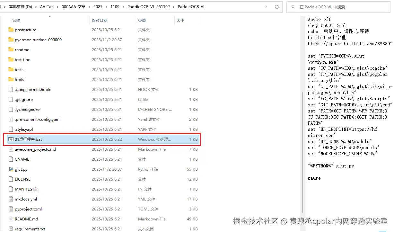Screen dimensions: 394x232
Task: Click the search magnifier icon
Action: (293, 7)
